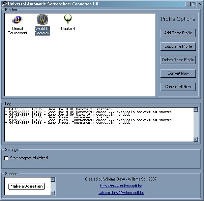This screenshot has height=201, width=204.
Task: Open the Http://www.willemssoft.be link
Action: click(121, 186)
